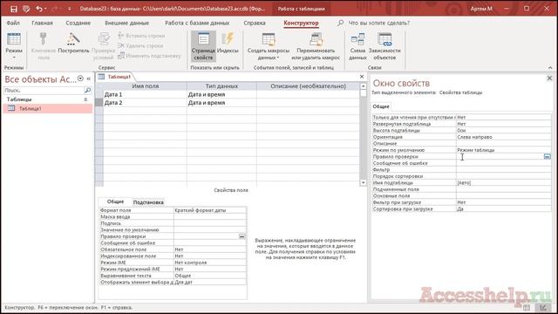The height and width of the screenshot is (314, 558).
Task: Collapse the ribbon with the chevron
Action: pyautogui.click(x=550, y=67)
